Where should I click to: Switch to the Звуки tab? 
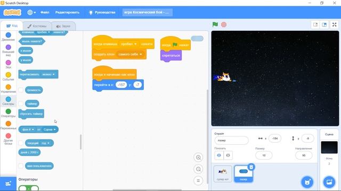point(63,26)
